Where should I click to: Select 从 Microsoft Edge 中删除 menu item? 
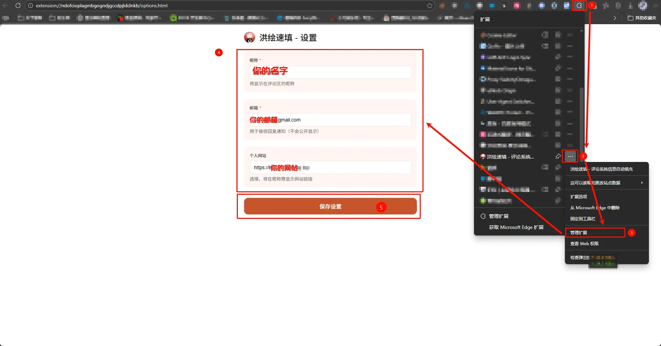click(595, 208)
